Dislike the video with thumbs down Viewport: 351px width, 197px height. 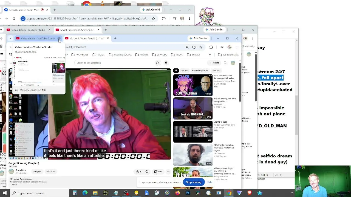tap(147, 172)
